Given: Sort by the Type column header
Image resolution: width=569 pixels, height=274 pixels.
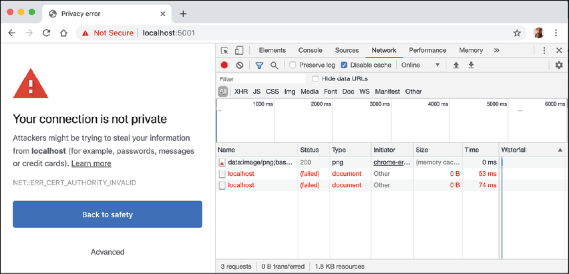Looking at the screenshot, I should click(x=350, y=150).
